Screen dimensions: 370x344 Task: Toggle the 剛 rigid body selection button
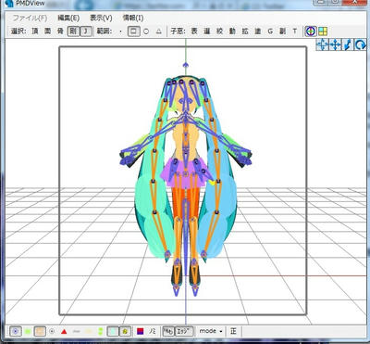click(x=73, y=32)
